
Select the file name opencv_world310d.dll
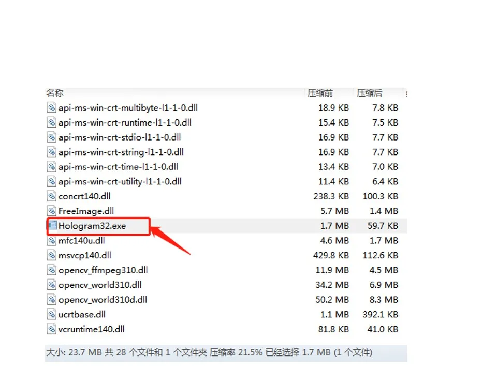(x=103, y=300)
